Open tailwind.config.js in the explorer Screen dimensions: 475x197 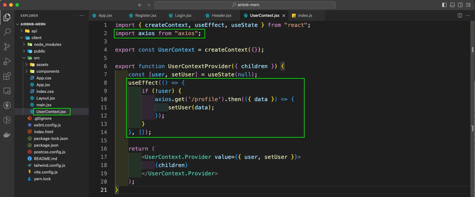(x=52, y=165)
